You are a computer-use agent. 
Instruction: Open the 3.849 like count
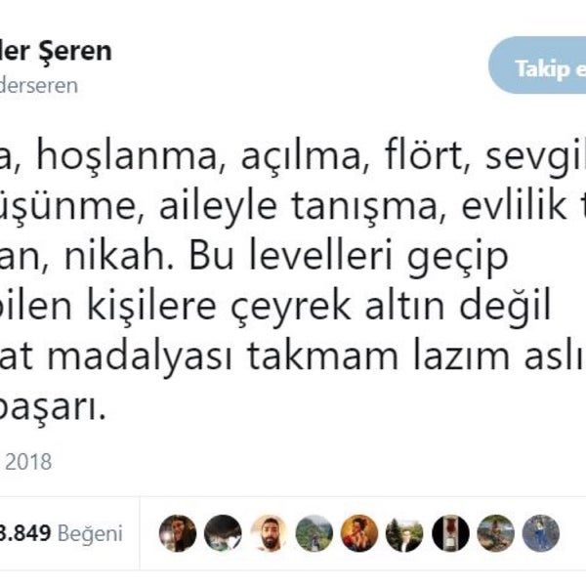click(x=25, y=533)
